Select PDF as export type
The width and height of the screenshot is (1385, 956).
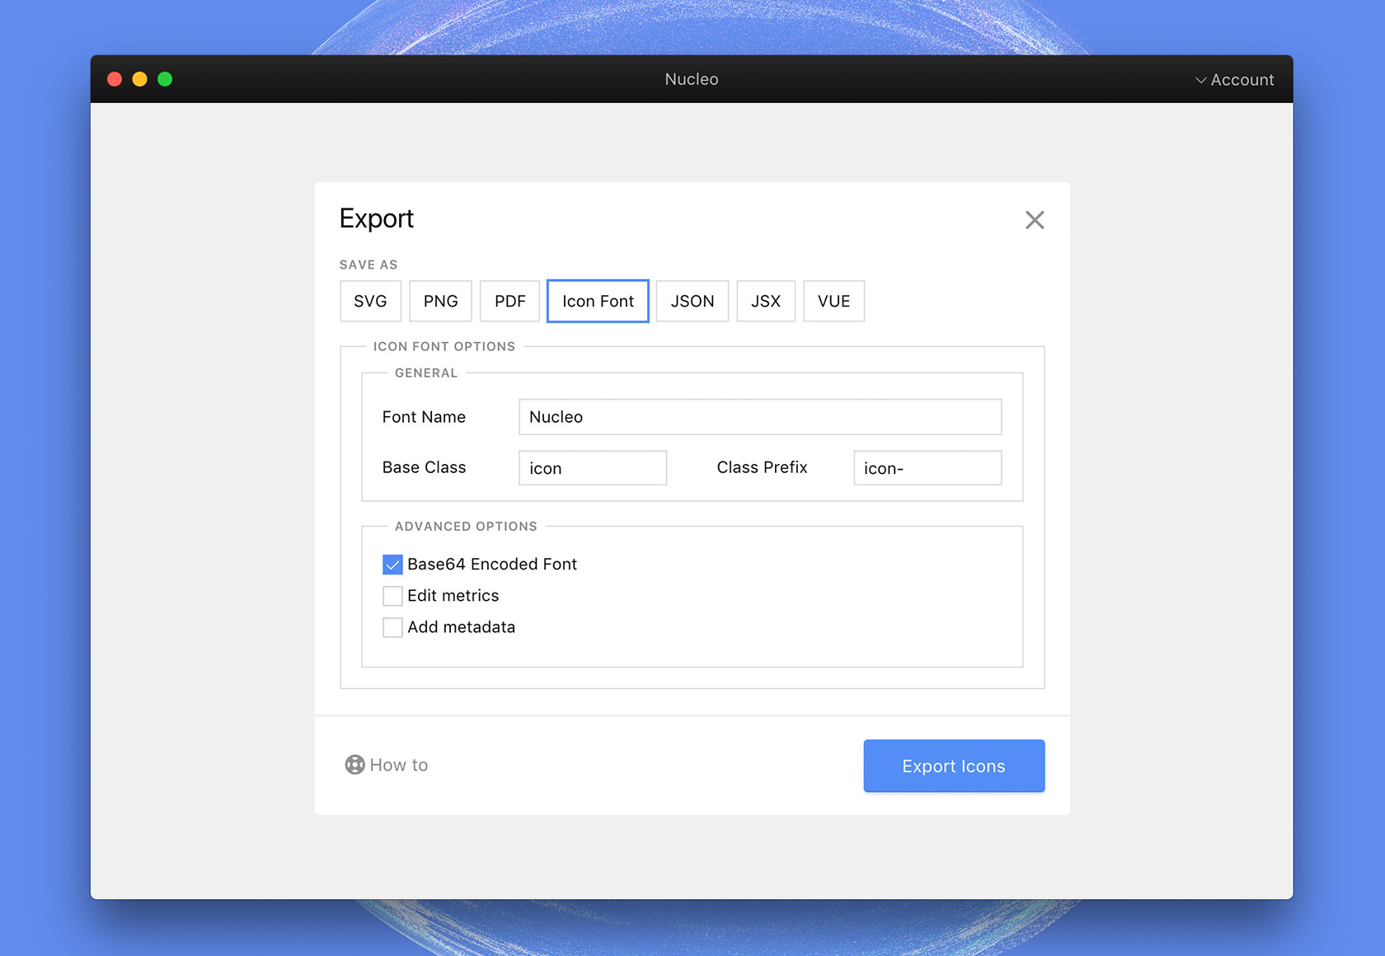pos(509,301)
